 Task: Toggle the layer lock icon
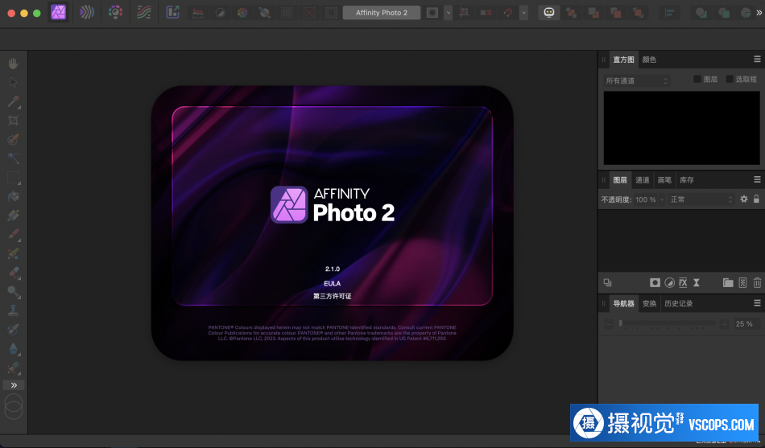[x=756, y=199]
